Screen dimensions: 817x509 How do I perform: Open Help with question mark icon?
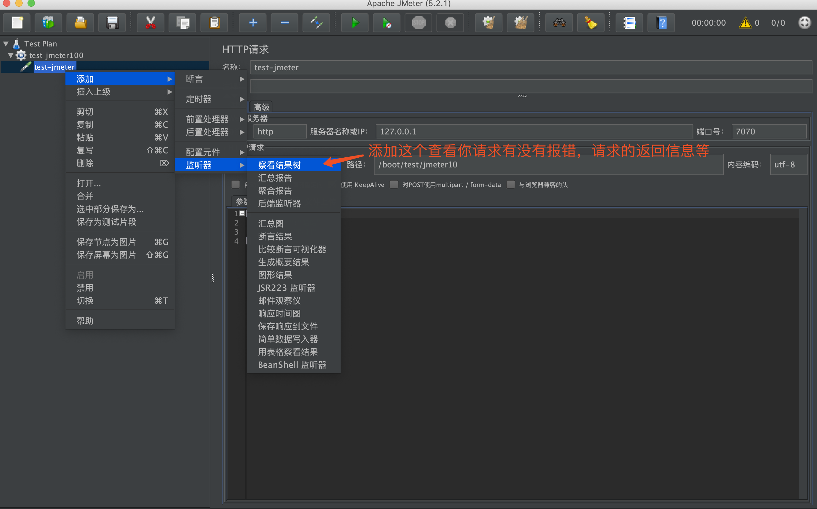coord(661,23)
